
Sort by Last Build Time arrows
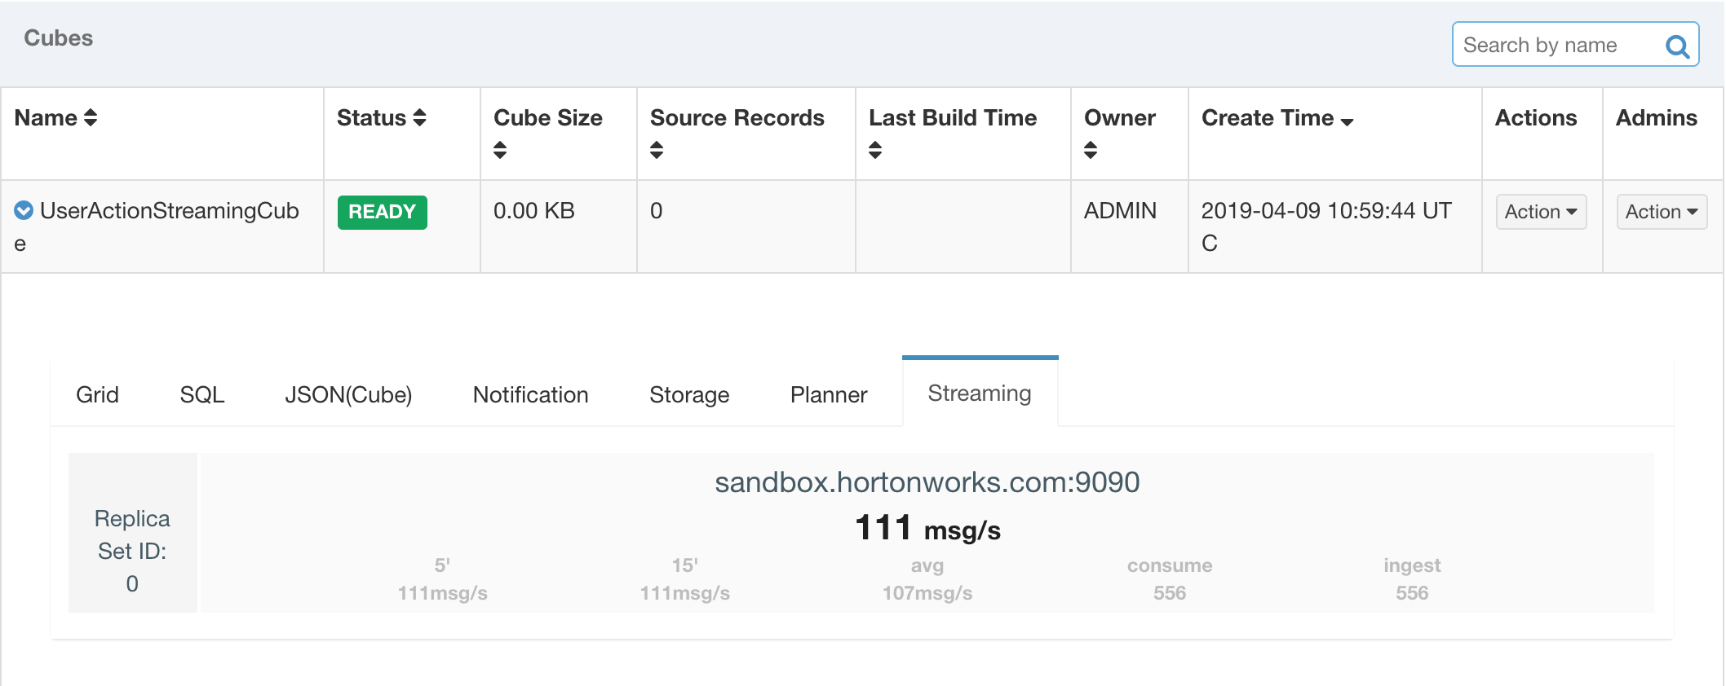point(875,150)
